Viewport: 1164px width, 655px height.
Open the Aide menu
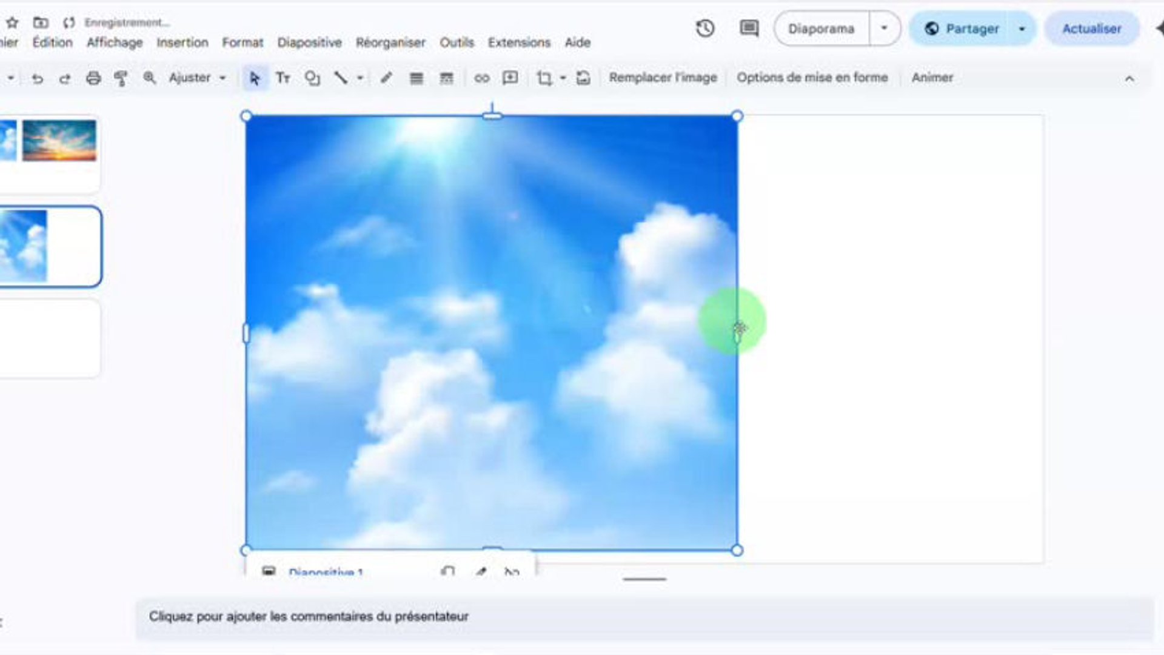click(578, 42)
